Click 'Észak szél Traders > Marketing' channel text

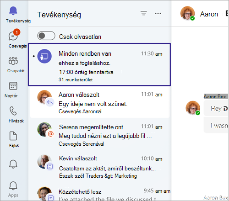(98, 176)
